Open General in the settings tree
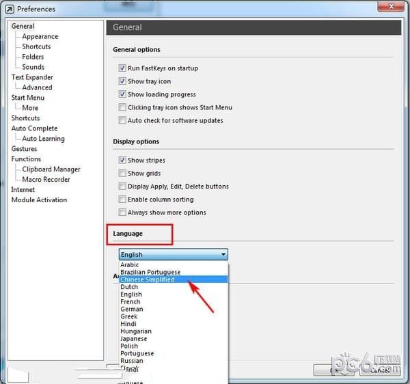This screenshot has width=410, height=384. point(23,26)
